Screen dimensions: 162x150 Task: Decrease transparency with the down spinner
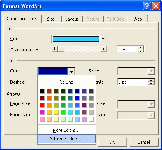click(x=140, y=51)
